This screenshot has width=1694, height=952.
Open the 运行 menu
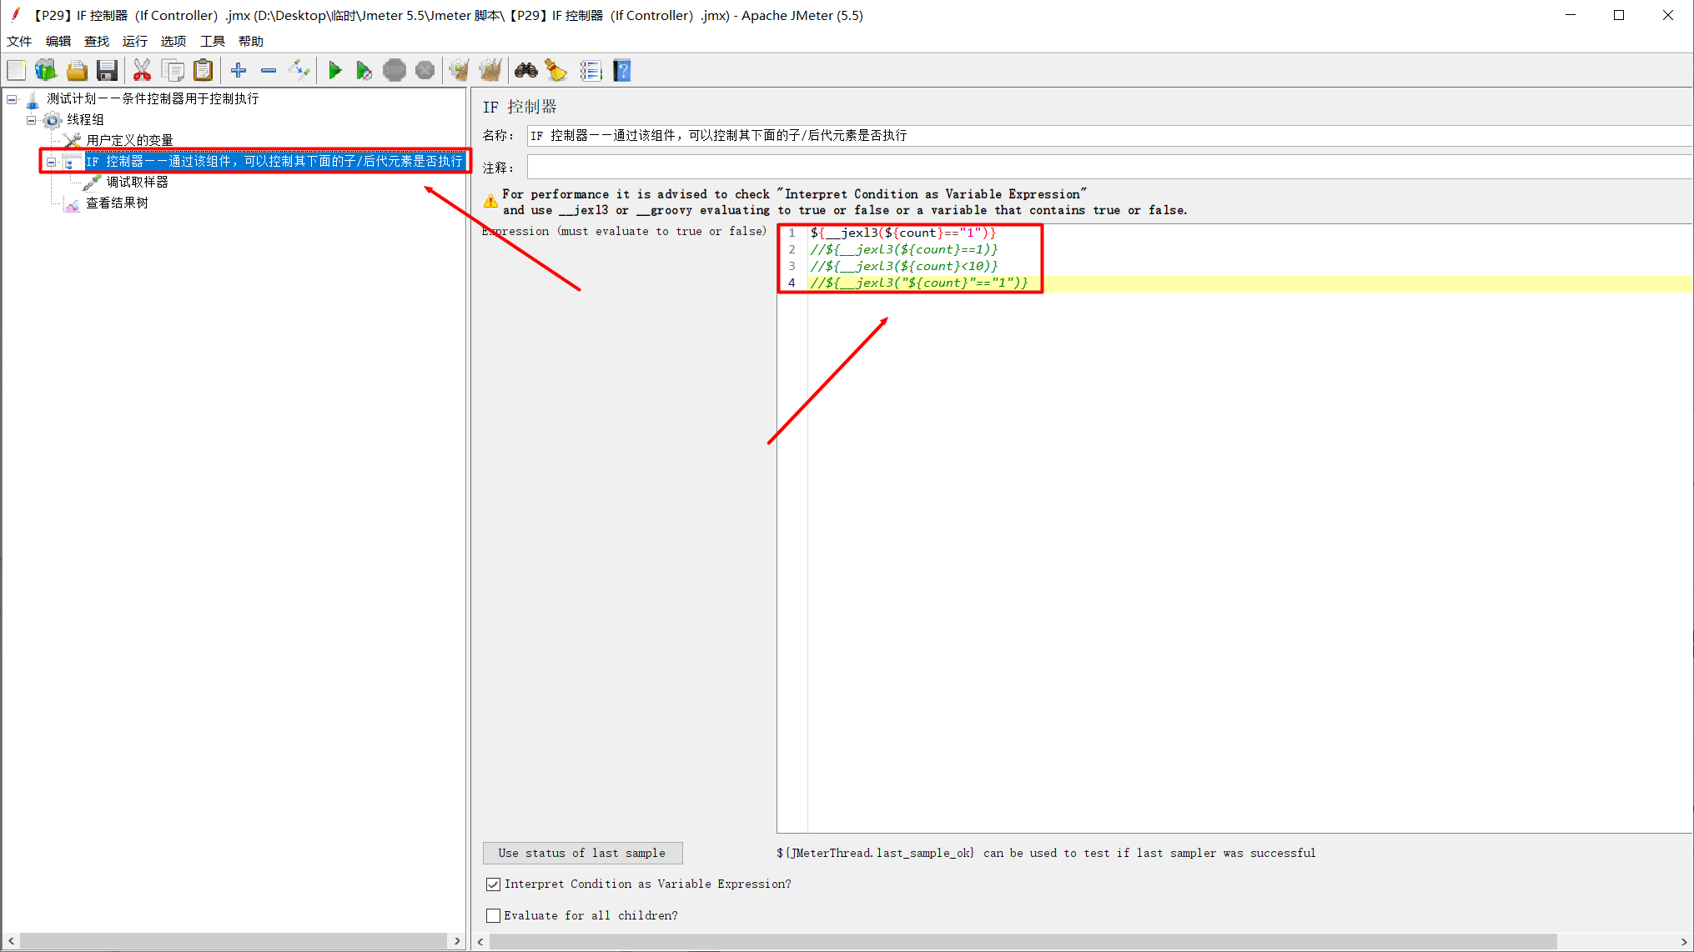click(134, 41)
